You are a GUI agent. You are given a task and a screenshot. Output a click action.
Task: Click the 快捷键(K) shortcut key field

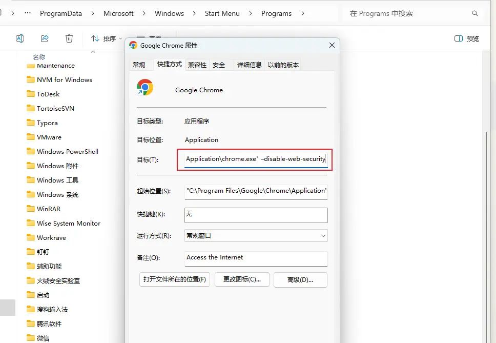pos(256,215)
